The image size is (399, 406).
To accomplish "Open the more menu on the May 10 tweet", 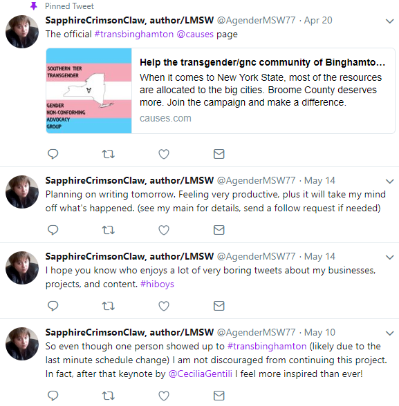I will (x=390, y=333).
